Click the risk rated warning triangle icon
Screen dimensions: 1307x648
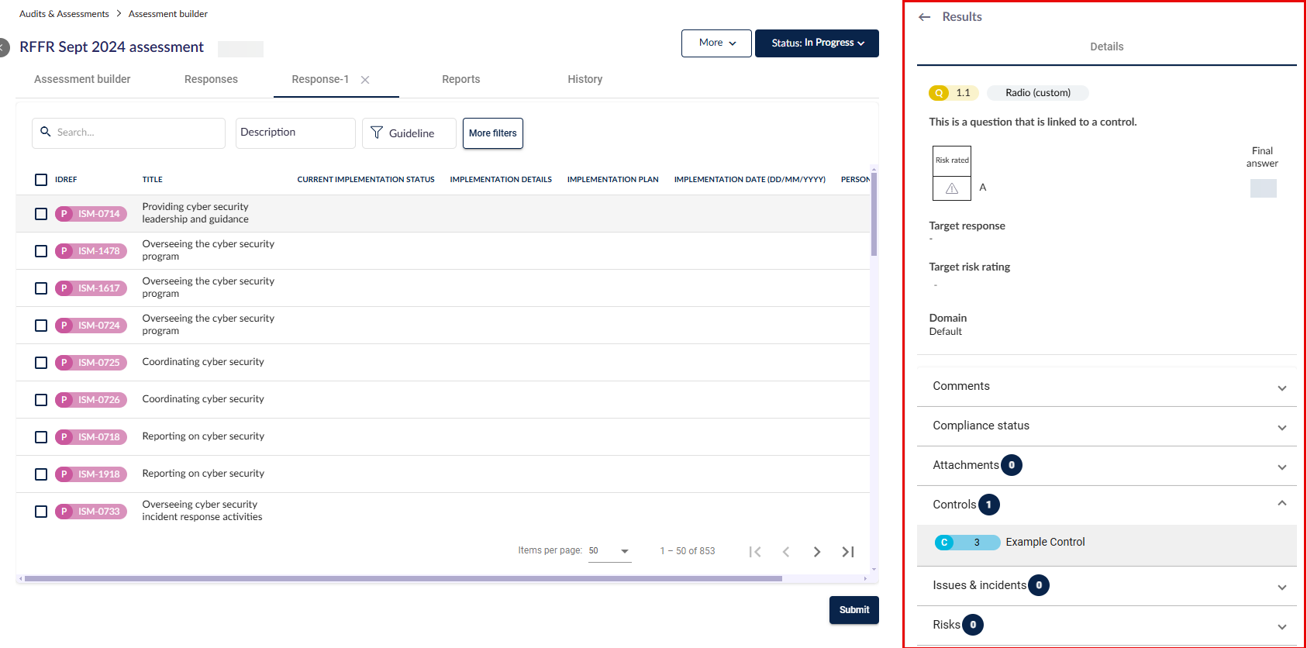952,188
